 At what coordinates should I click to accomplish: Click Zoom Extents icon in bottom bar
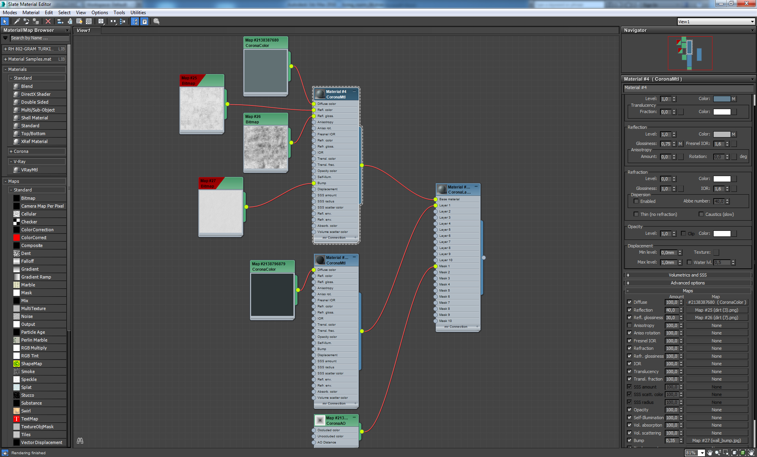point(734,453)
